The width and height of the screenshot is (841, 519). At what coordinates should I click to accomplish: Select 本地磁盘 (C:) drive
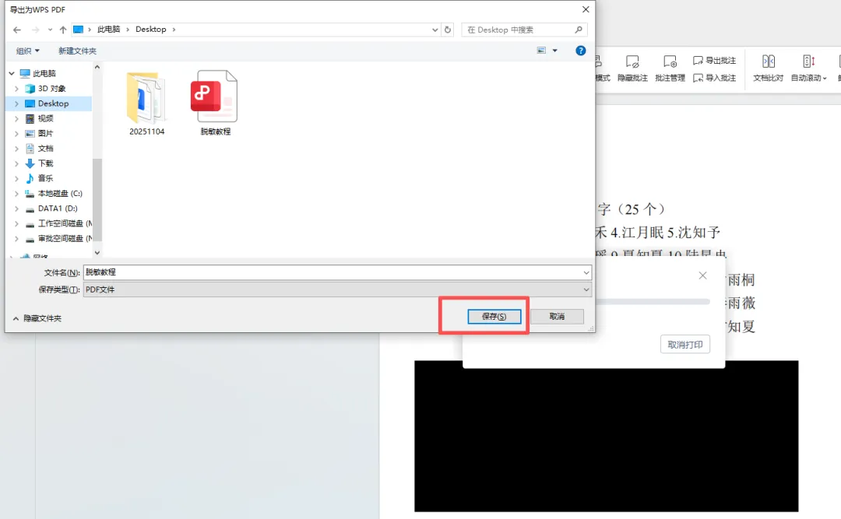(x=59, y=194)
